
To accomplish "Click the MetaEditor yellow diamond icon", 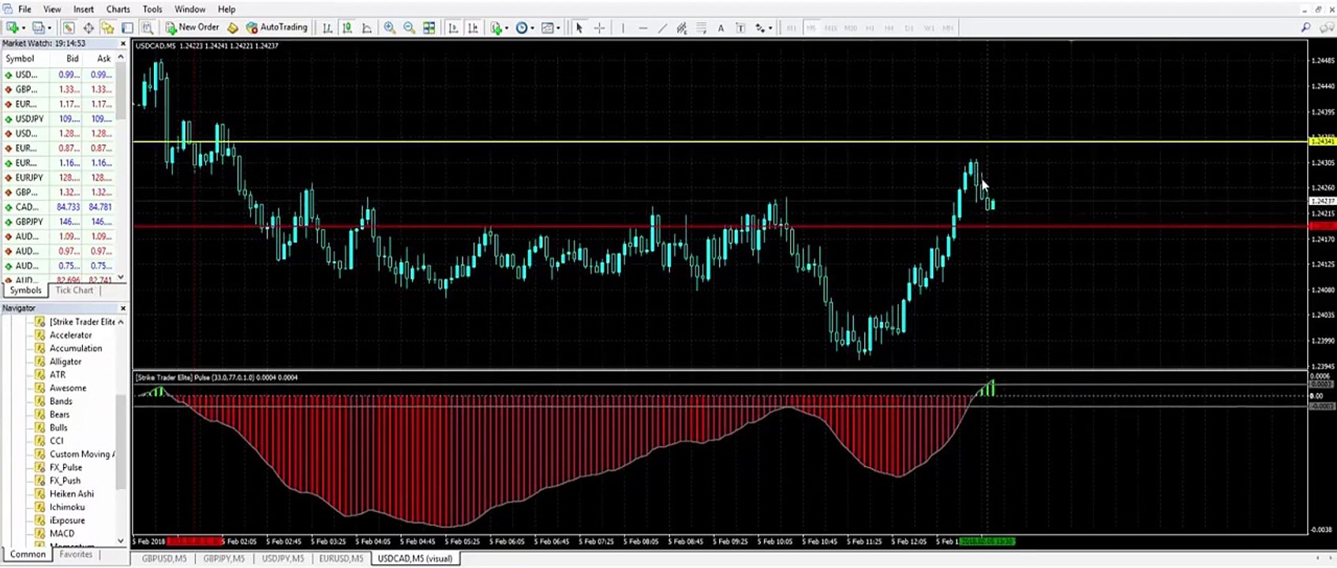I will [233, 28].
